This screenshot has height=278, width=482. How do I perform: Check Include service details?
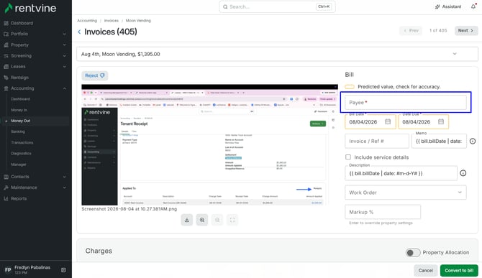[x=348, y=157]
